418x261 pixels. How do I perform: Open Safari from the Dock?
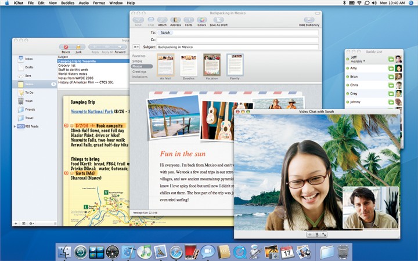coord(176,252)
